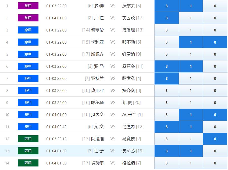Select the 1 option for 埃瓦尔 vs 格拉纳
Viewport: 228px width, 170px height.
click(191, 163)
